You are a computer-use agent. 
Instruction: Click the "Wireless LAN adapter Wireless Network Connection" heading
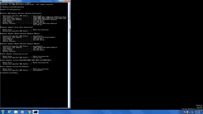point(21,13)
